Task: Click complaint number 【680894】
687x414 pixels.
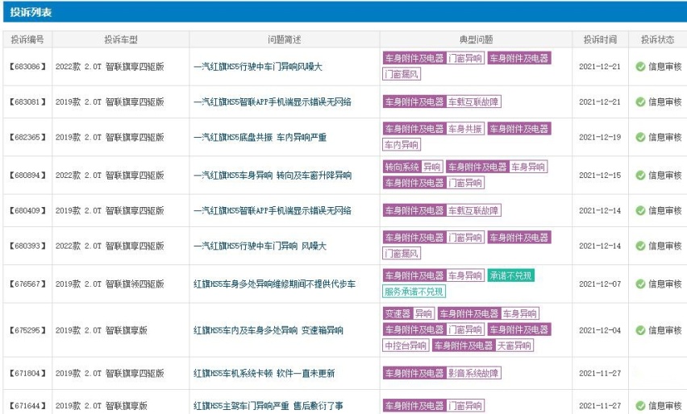Action: coord(27,175)
